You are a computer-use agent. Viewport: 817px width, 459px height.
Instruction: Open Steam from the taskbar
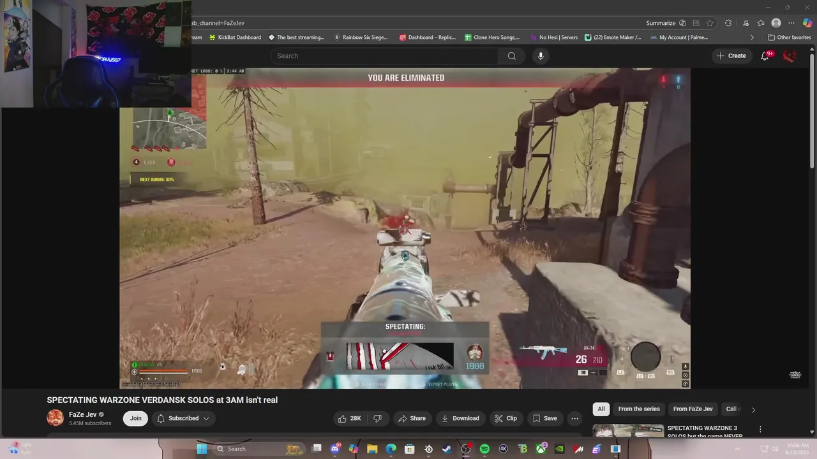click(x=447, y=449)
